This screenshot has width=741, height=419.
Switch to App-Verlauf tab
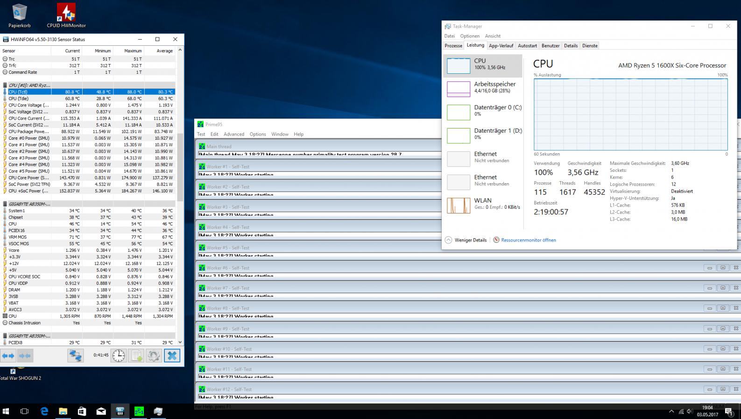click(x=501, y=46)
